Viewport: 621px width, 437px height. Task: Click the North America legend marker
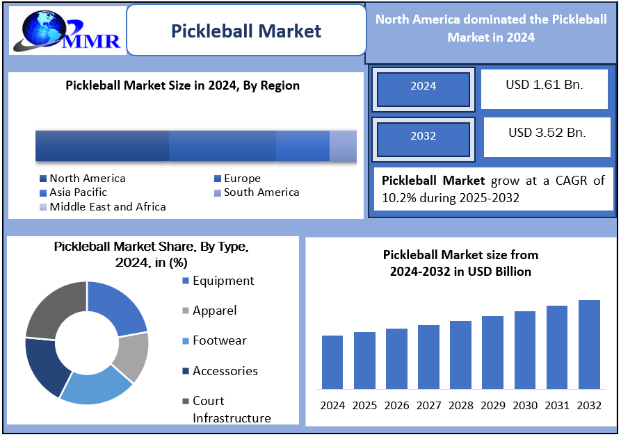[x=43, y=179]
